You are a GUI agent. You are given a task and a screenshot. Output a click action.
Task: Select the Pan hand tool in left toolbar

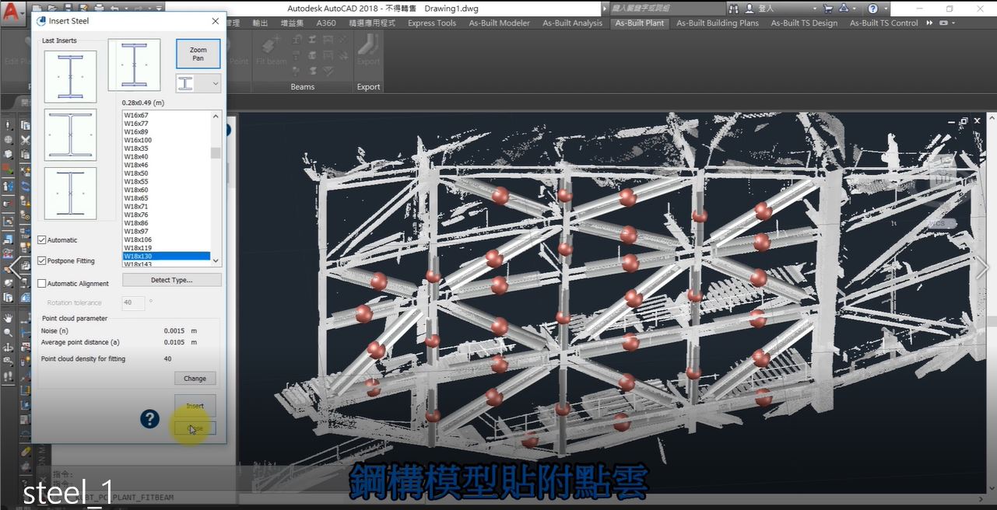click(8, 317)
